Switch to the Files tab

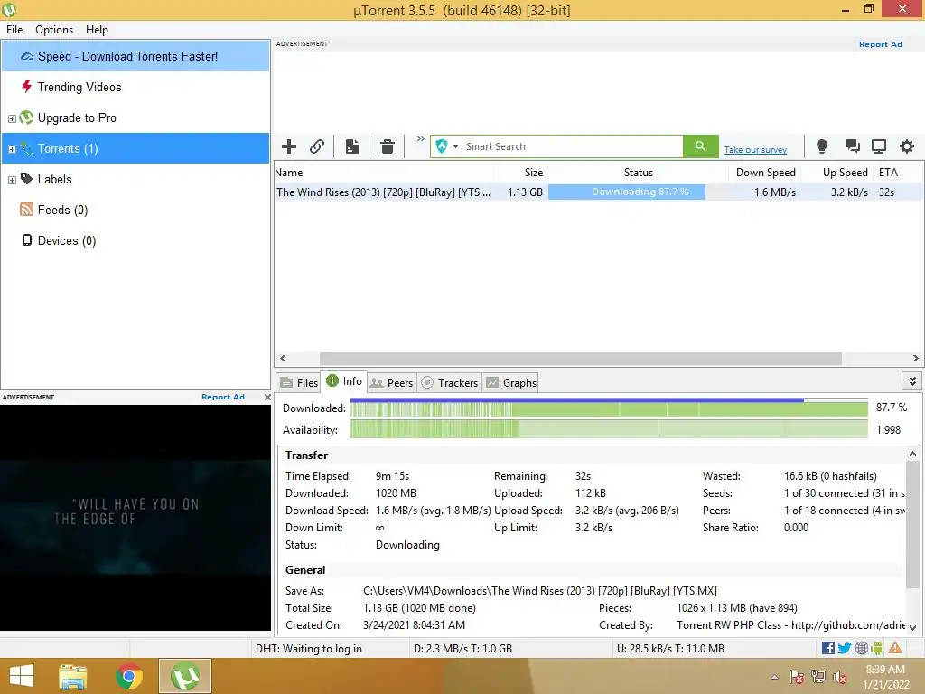(299, 382)
